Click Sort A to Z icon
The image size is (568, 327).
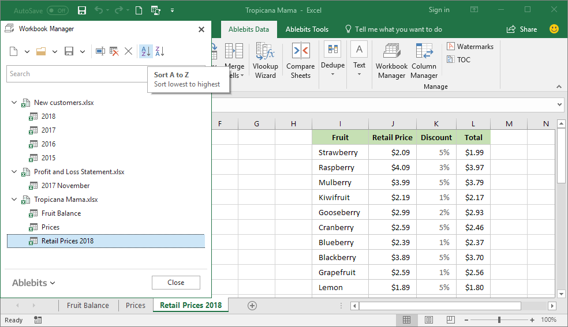pos(145,51)
